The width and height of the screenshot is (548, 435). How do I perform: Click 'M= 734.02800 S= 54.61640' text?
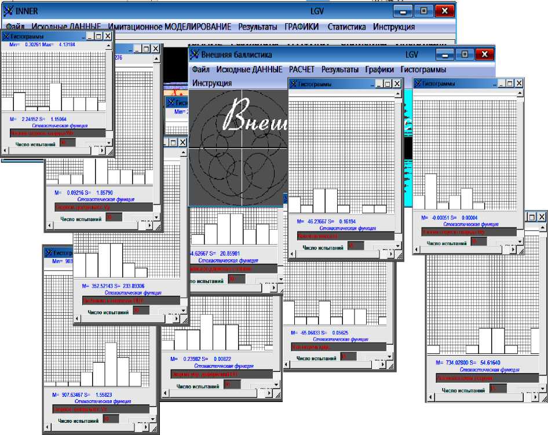467,363
